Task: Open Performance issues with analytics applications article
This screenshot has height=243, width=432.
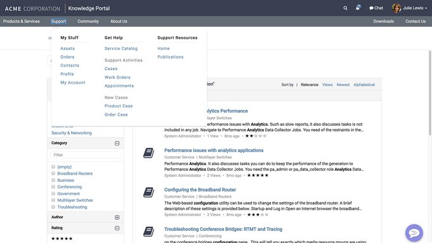Action: click(x=214, y=150)
